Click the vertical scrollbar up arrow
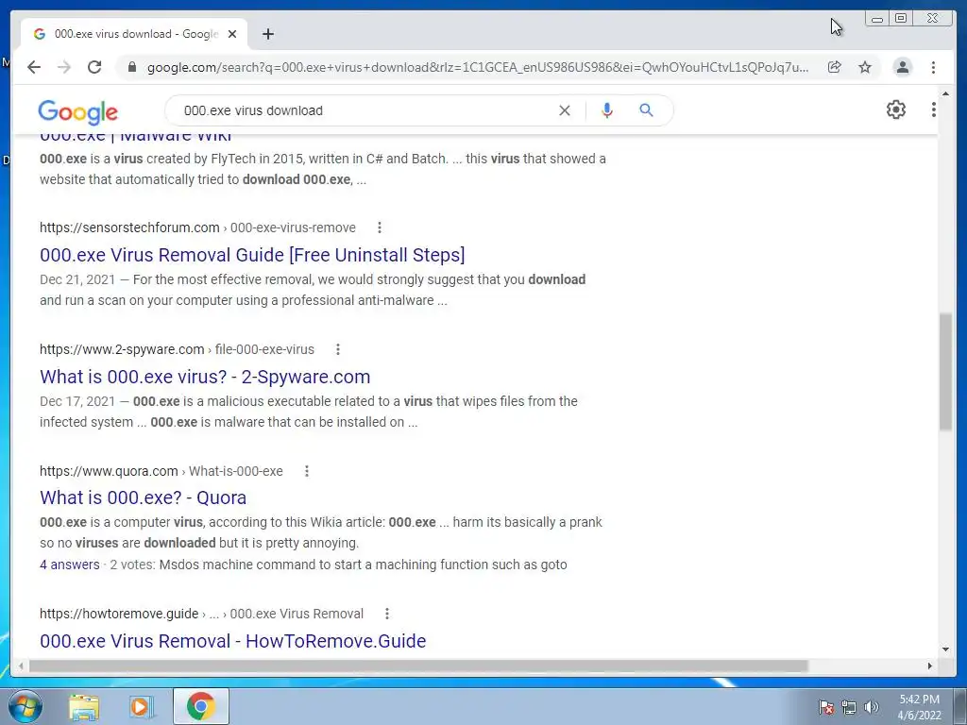967x725 pixels. pos(945,93)
